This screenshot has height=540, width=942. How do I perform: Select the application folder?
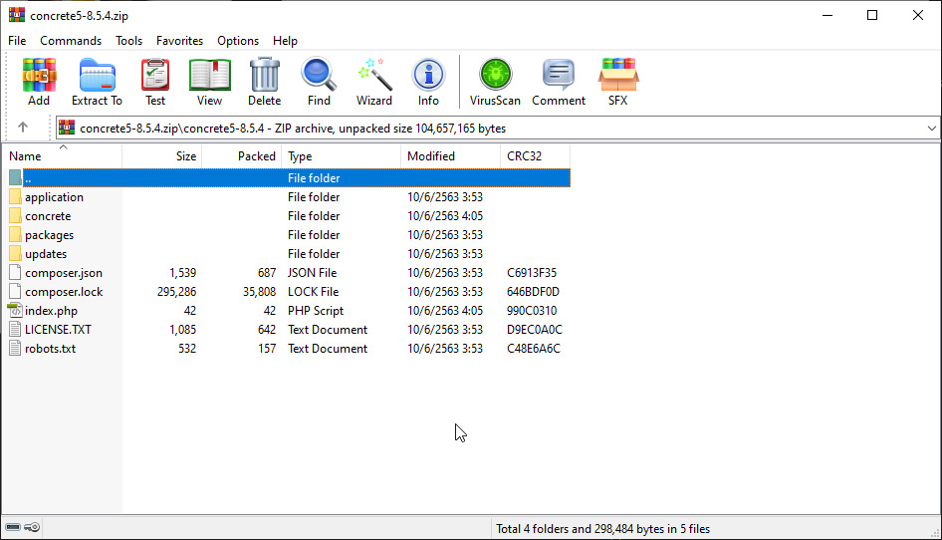click(54, 197)
